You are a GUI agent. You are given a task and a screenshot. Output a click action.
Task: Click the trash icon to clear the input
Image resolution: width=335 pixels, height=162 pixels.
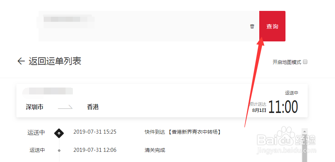(x=252, y=27)
